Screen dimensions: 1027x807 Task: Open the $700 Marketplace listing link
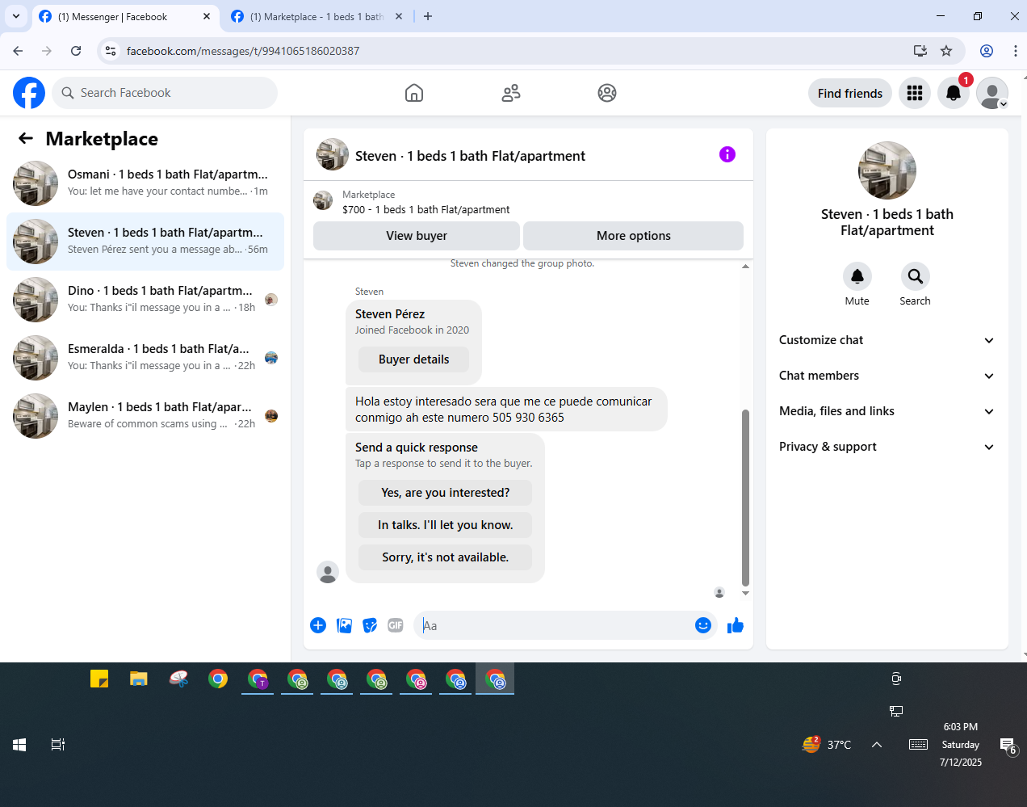[x=425, y=209]
